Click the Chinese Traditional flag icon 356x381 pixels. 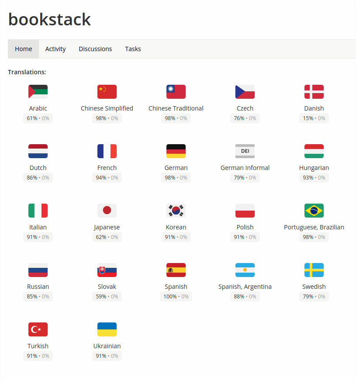(x=176, y=92)
